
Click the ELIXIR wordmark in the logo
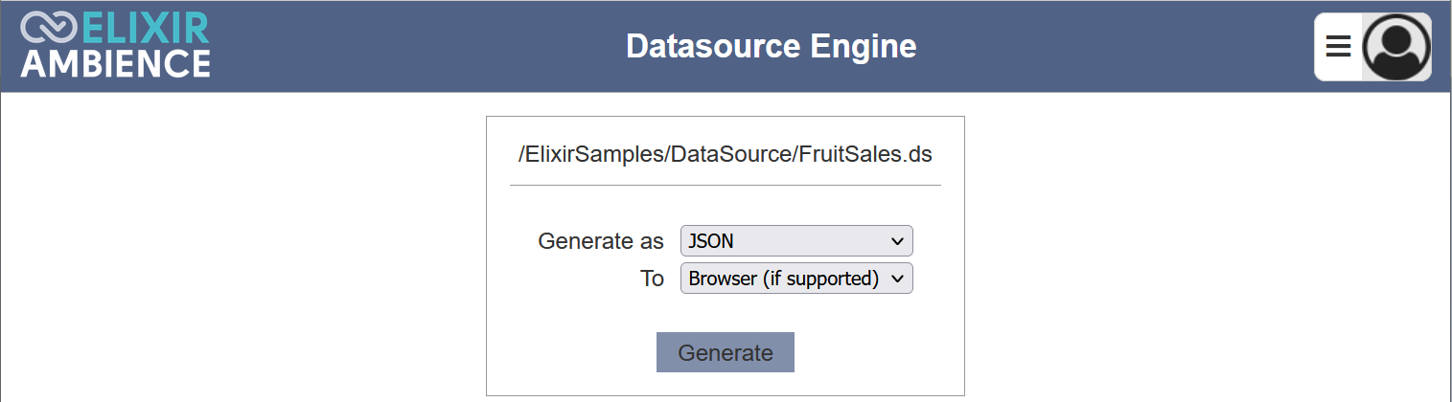click(x=145, y=29)
